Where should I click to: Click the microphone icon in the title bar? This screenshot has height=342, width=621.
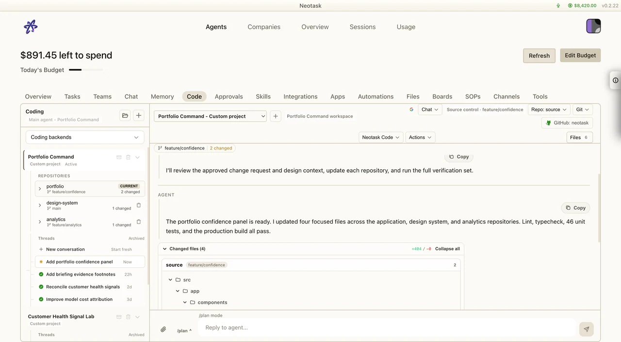(558, 6)
